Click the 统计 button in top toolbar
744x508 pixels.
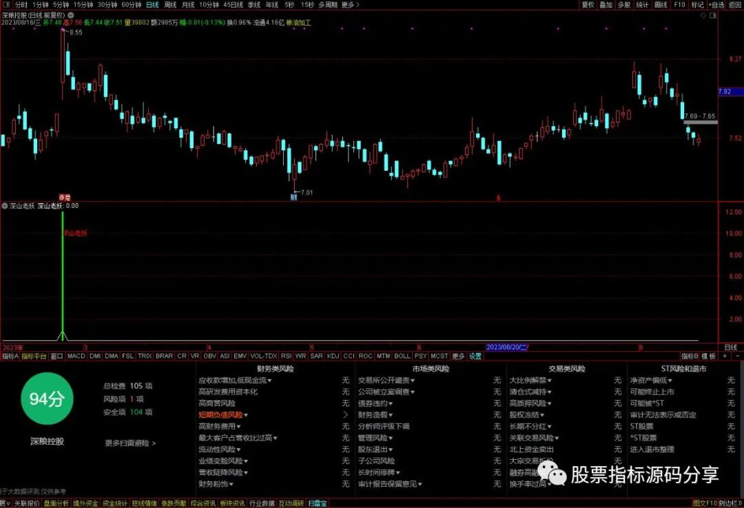click(642, 5)
